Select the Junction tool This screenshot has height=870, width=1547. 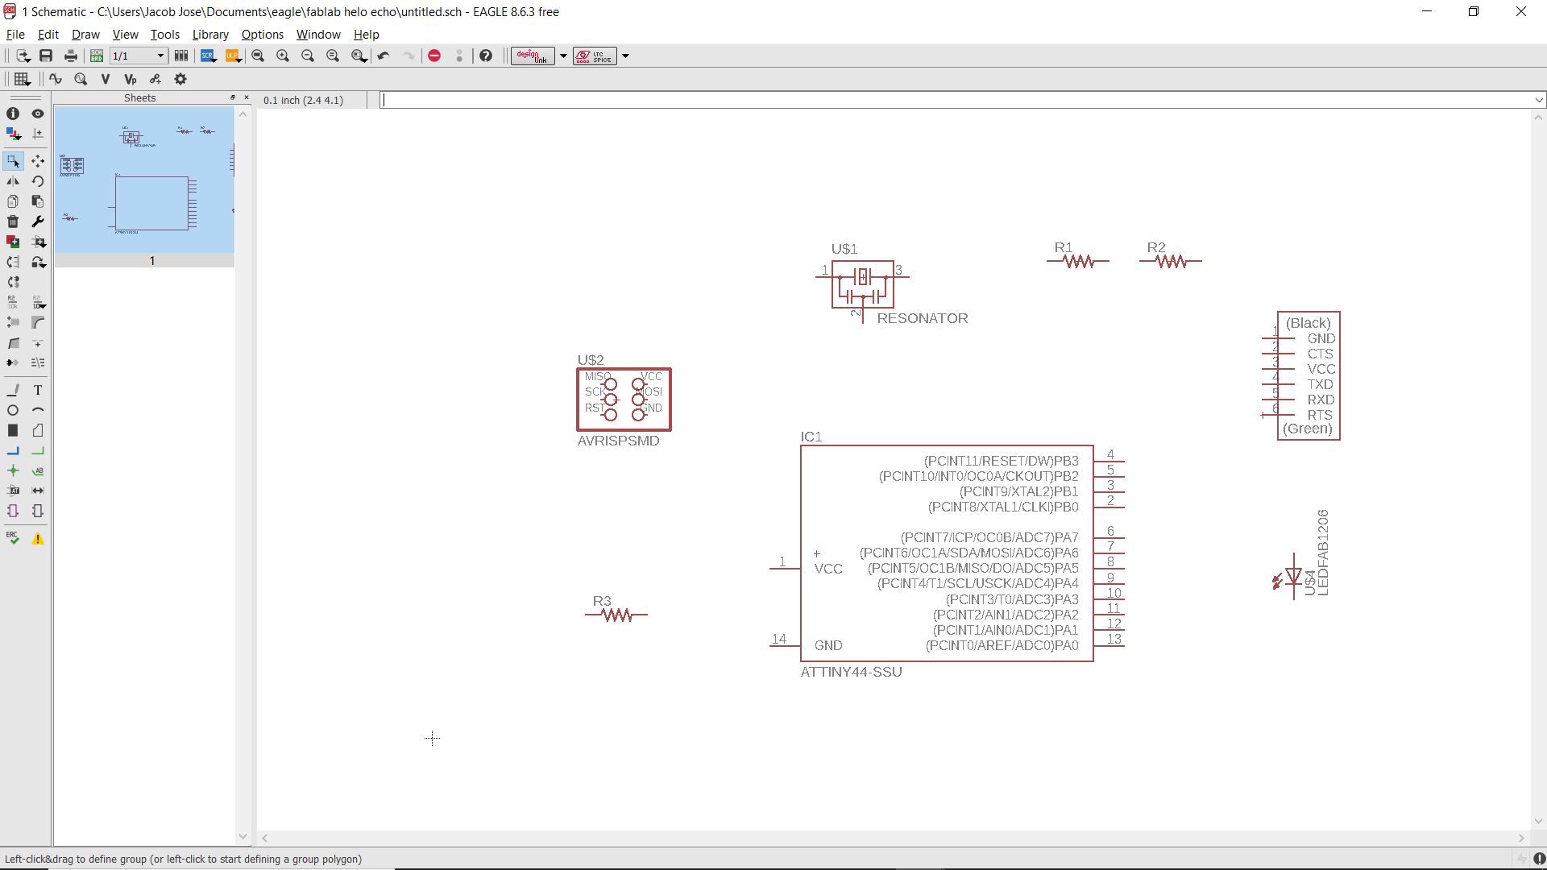13,470
